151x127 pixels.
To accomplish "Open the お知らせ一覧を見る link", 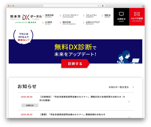I will [119, 87].
